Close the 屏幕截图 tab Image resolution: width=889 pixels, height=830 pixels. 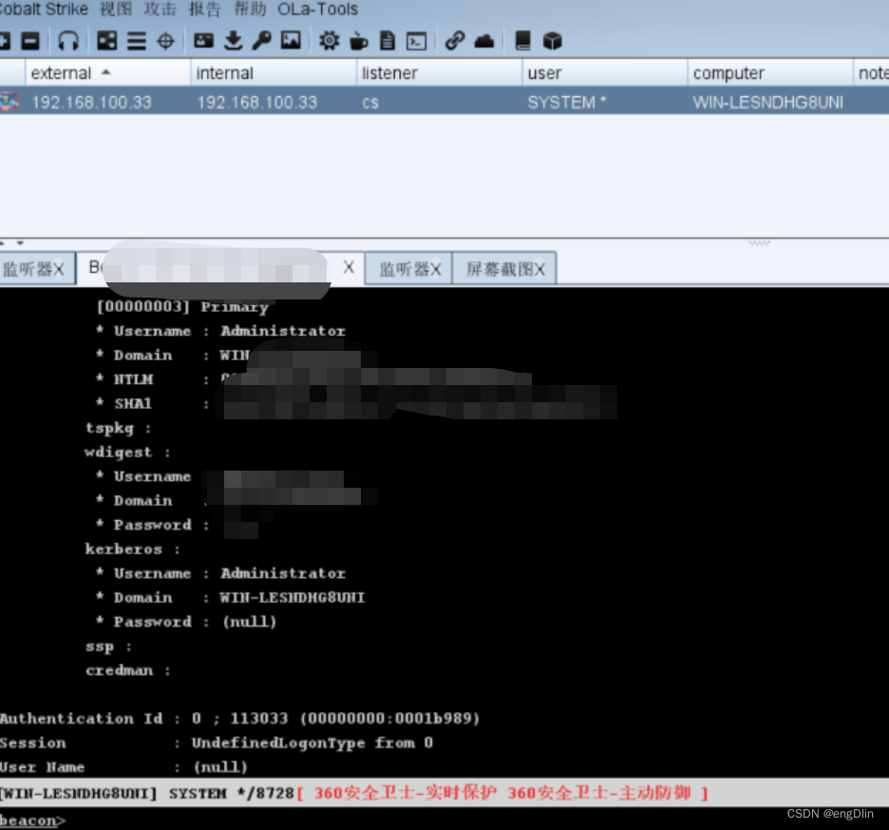pyautogui.click(x=539, y=269)
